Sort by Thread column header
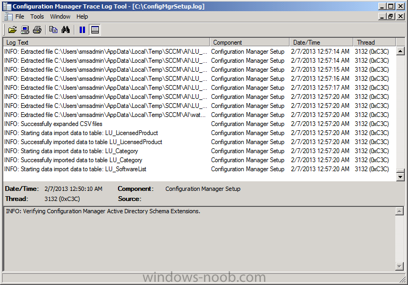The image size is (408, 285). 375,42
